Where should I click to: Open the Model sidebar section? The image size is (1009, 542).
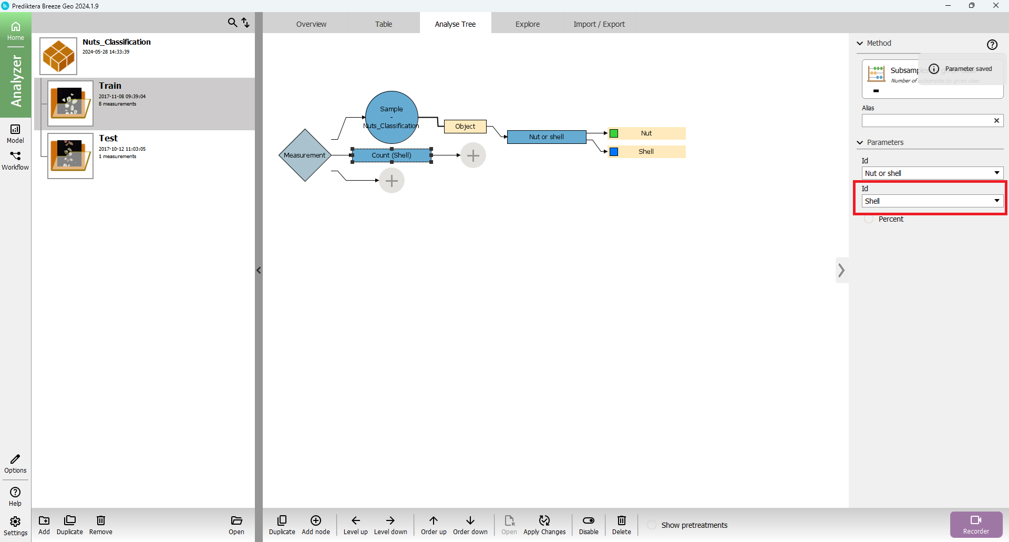pos(15,133)
